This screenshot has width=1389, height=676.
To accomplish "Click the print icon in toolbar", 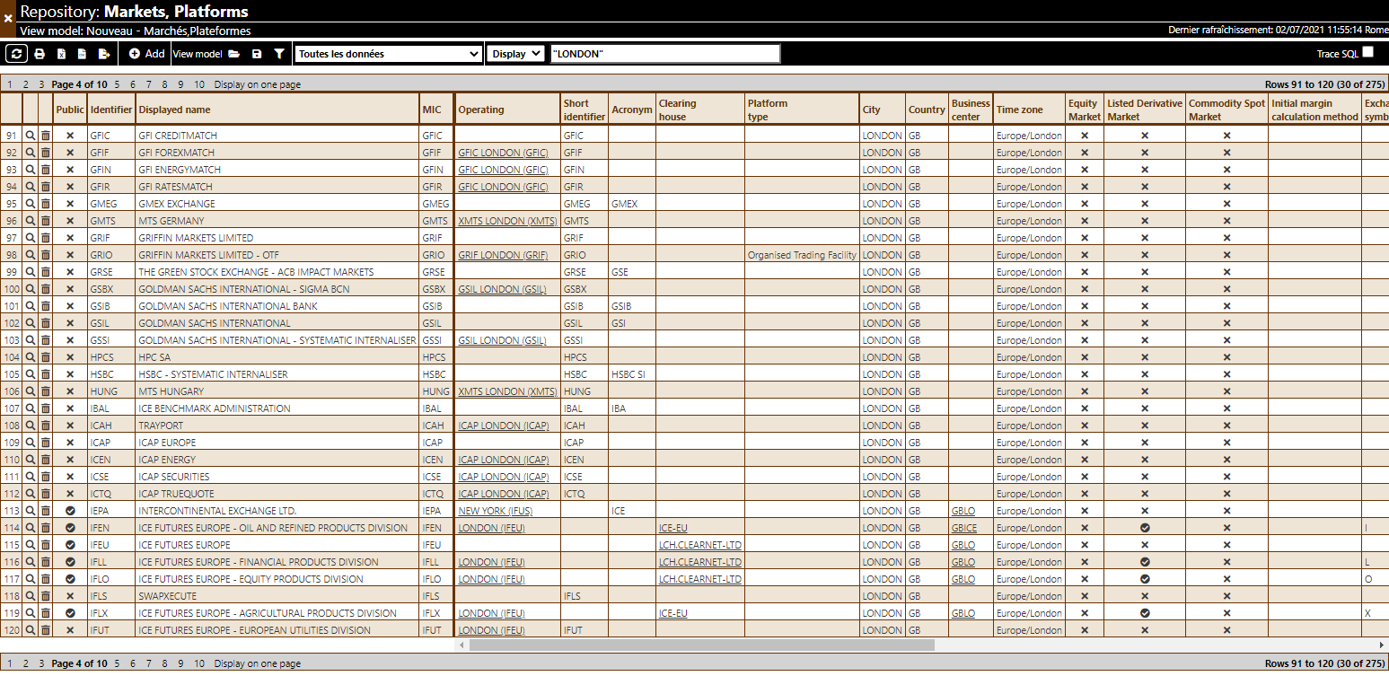I will [x=40, y=54].
